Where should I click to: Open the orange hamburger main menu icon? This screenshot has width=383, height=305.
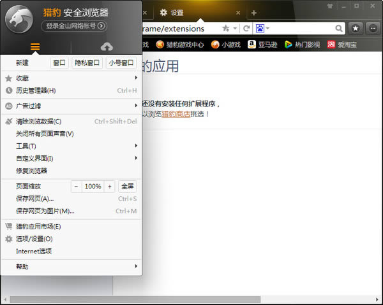[35, 47]
